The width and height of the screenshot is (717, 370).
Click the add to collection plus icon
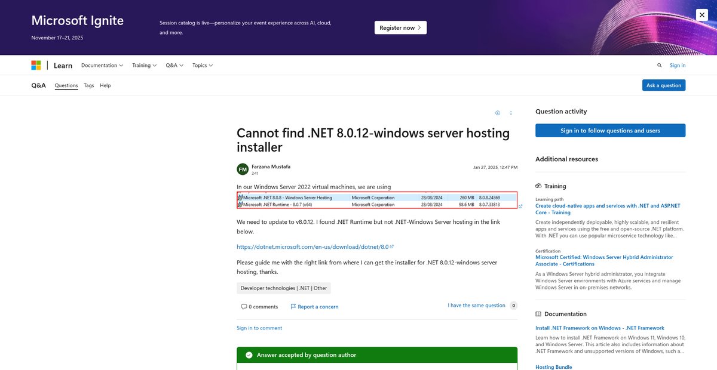(498, 113)
